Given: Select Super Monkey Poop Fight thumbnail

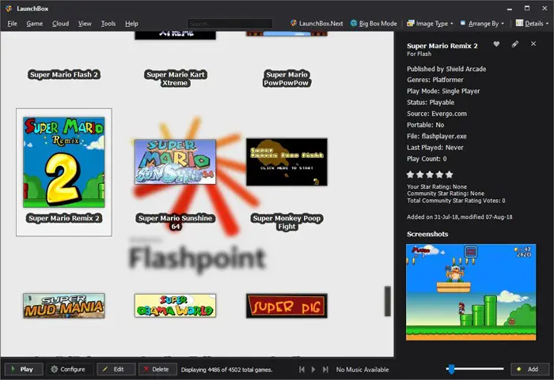Looking at the screenshot, I should [x=286, y=162].
